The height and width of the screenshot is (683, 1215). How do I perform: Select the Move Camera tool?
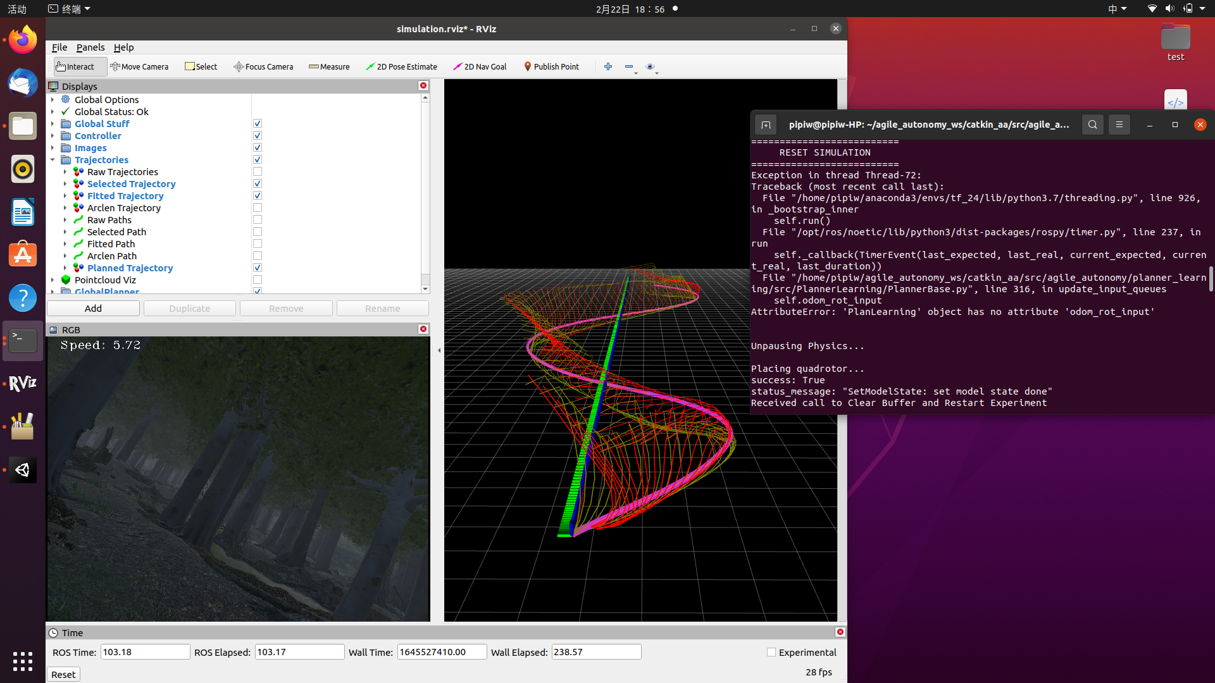click(x=139, y=66)
